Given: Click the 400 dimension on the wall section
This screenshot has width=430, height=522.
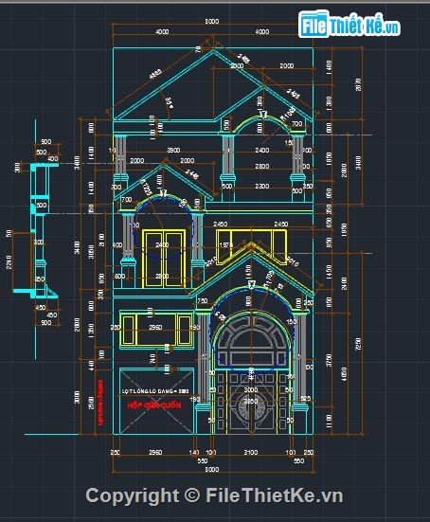Looking at the screenshot, I should click(53, 159).
